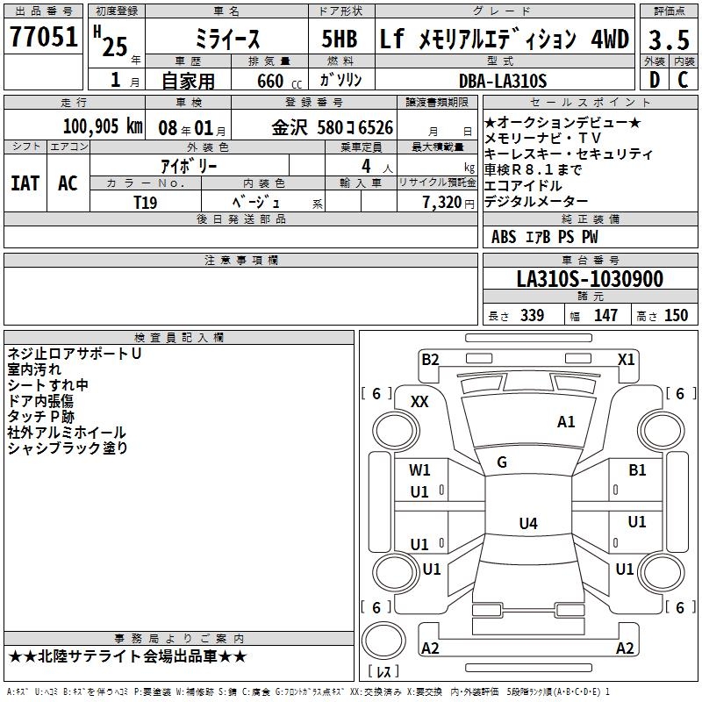Click the ★★北陸サテライト会場出品車★★ notice
This screenshot has height=702, width=702.
coord(127,656)
